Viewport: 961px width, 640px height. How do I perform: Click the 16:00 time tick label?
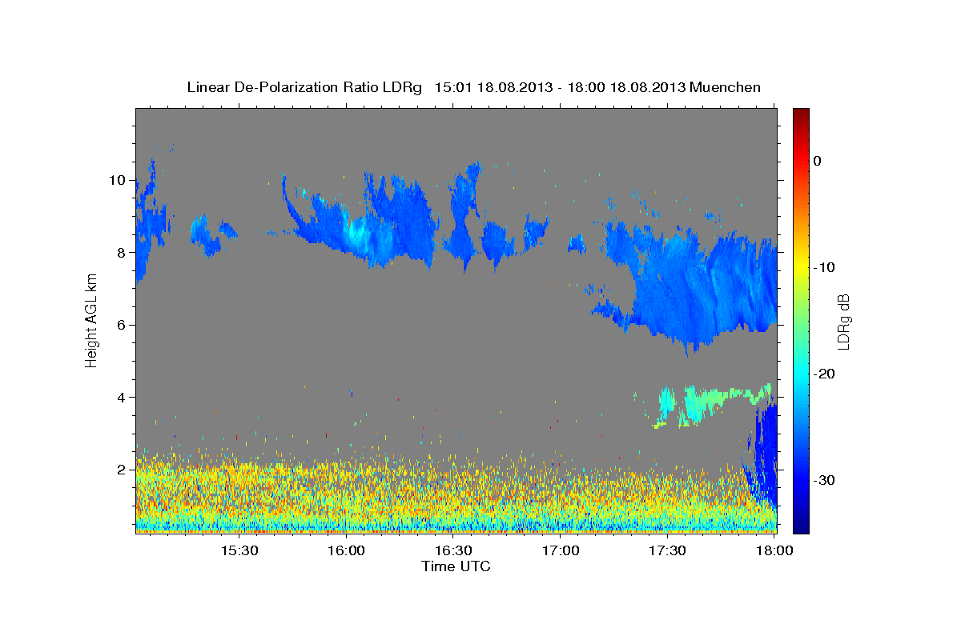(346, 551)
